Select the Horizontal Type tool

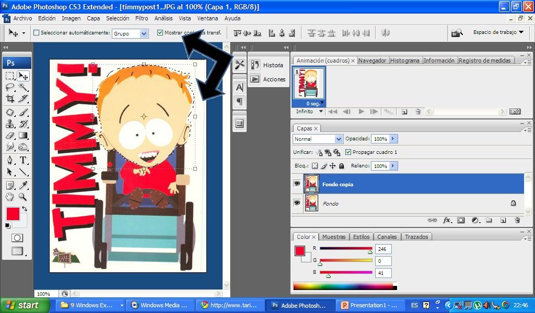point(23,160)
